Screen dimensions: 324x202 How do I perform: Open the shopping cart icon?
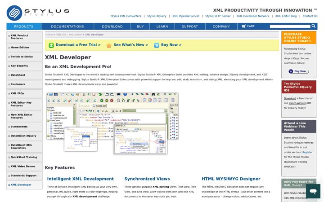(243, 26)
